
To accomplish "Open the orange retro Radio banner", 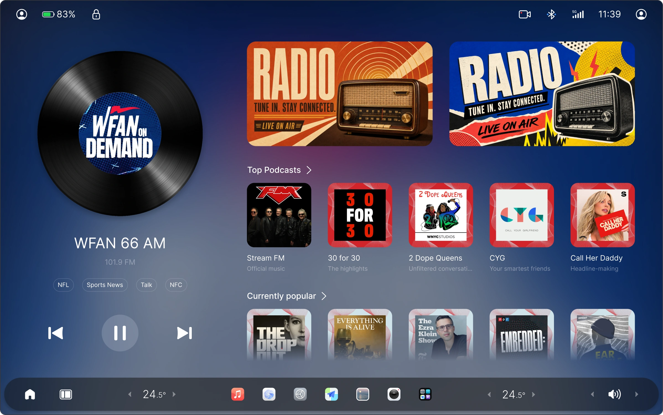I will [x=340, y=94].
